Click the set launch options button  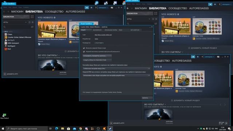coord(97,56)
